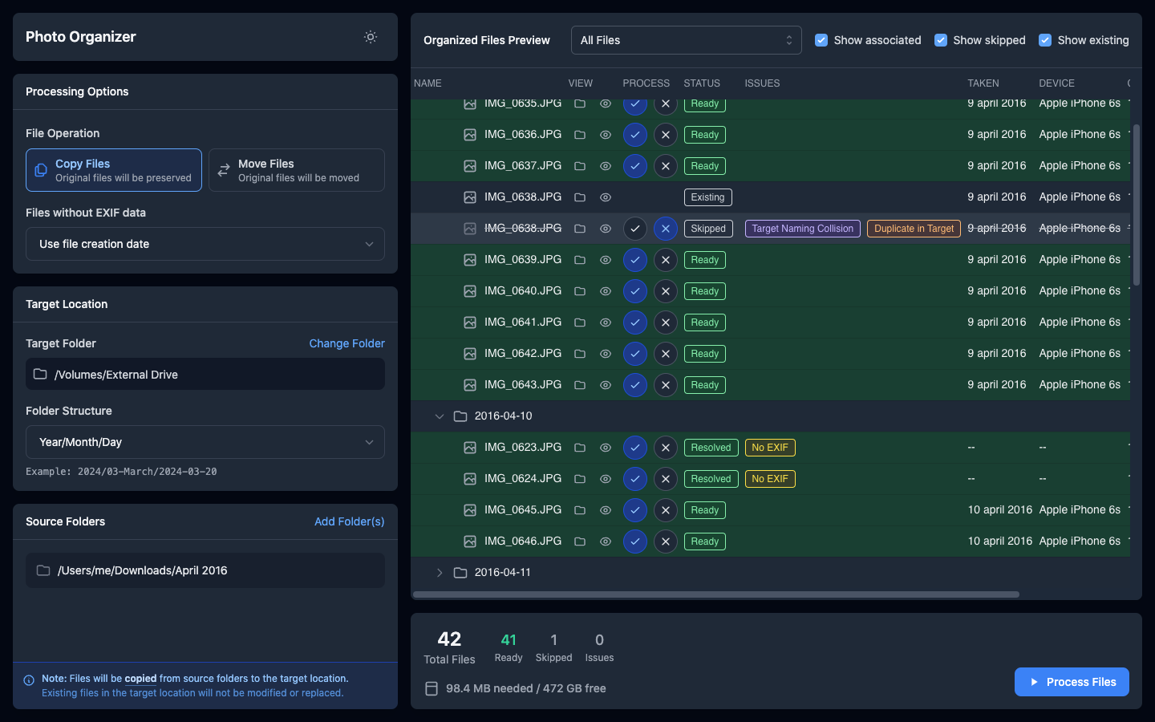The height and width of the screenshot is (722, 1155).
Task: Click image file icon of IMG_0645.JPG
Action: [470, 510]
